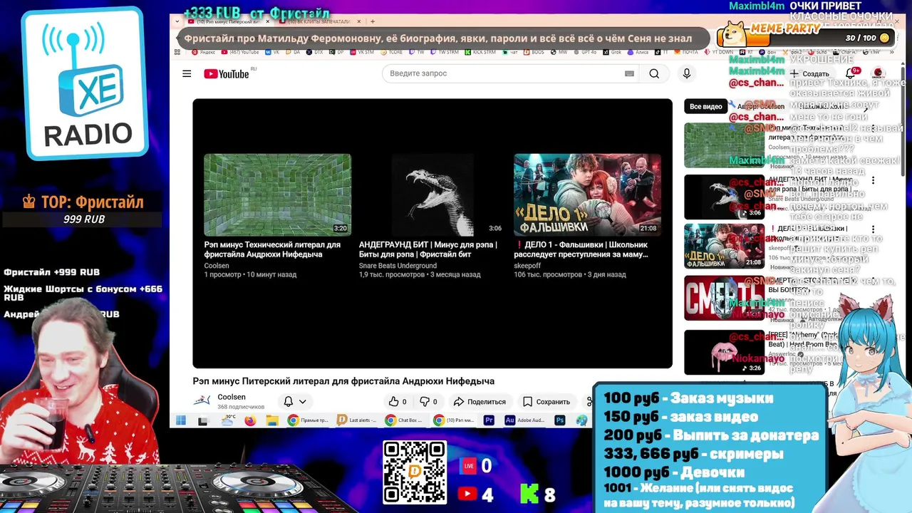This screenshot has height=513, width=912.
Task: Close the Рэп минус Питерский browser tab
Action: pos(268,21)
